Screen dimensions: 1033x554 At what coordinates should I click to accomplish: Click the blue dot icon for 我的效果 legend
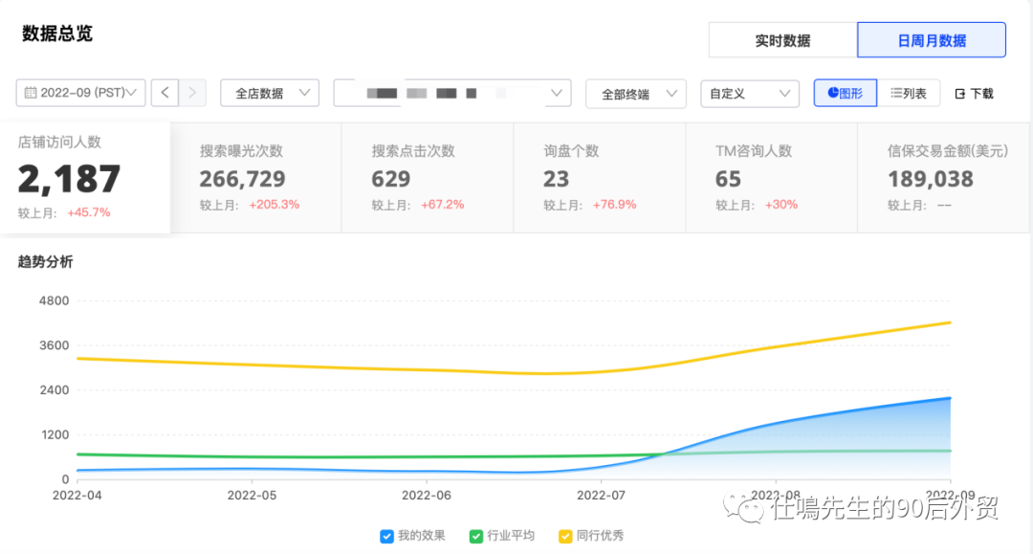pos(386,536)
